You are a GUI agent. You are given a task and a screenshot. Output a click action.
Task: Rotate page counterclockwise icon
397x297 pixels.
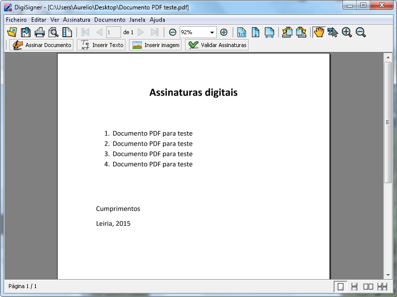[x=287, y=32]
